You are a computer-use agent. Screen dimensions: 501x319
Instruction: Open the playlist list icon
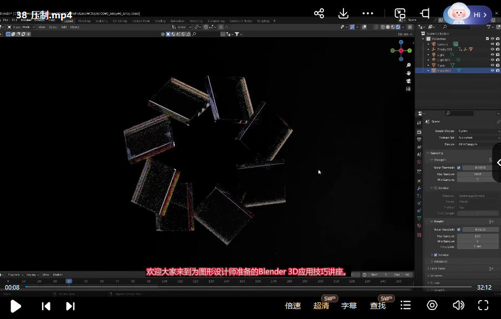point(406,305)
